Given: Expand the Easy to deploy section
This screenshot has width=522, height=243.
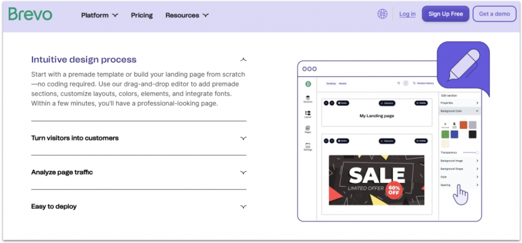Looking at the screenshot, I should point(139,206).
